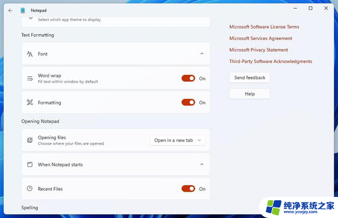Click 'Fit text within window by default' text
Viewport: 338px width, 218px height.
pyautogui.click(x=68, y=82)
